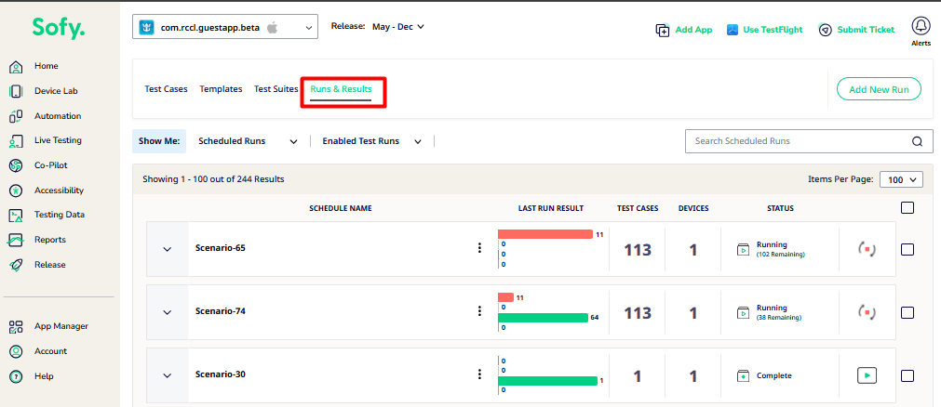The width and height of the screenshot is (941, 407).
Task: Expand the Scenario-74 row chevron
Action: point(168,312)
